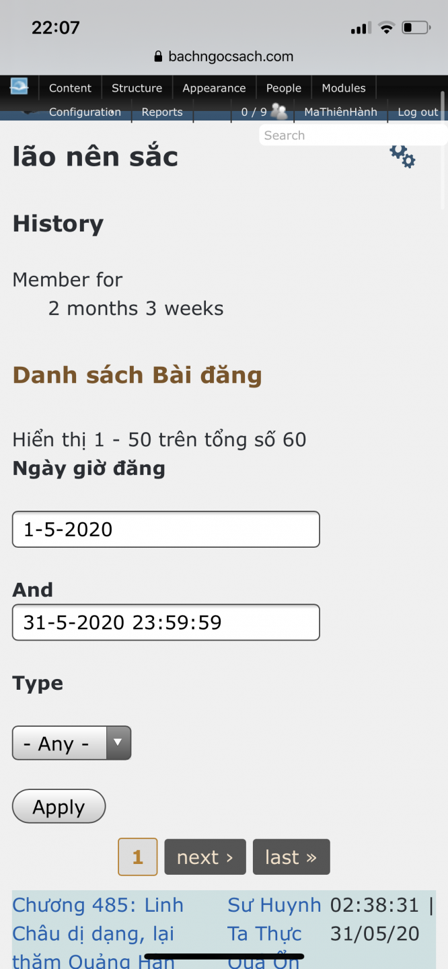Open the Content menu

click(70, 87)
